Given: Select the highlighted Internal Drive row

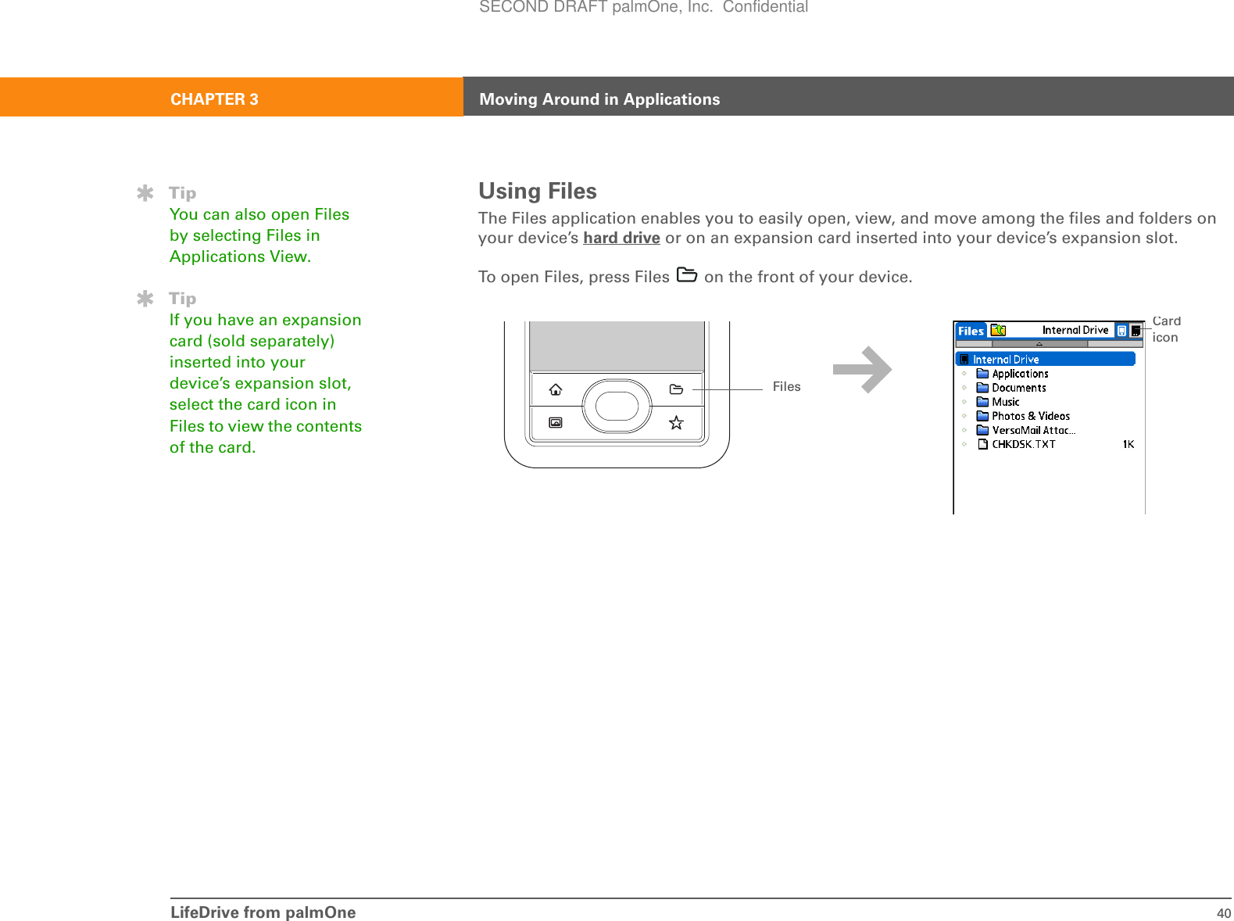Looking at the screenshot, I should (1046, 359).
